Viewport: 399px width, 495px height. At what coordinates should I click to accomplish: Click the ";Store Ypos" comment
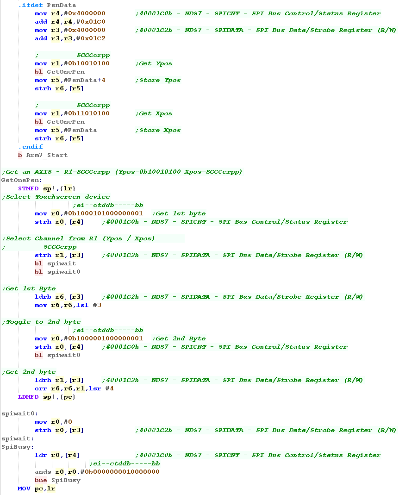coord(158,80)
